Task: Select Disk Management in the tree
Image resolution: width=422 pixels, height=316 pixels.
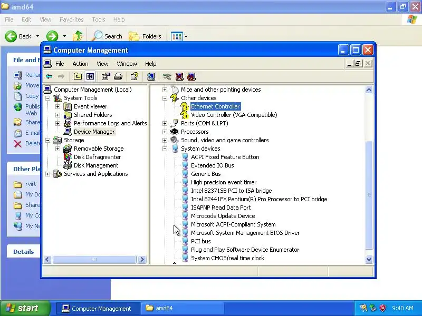Action: pyautogui.click(x=96, y=165)
